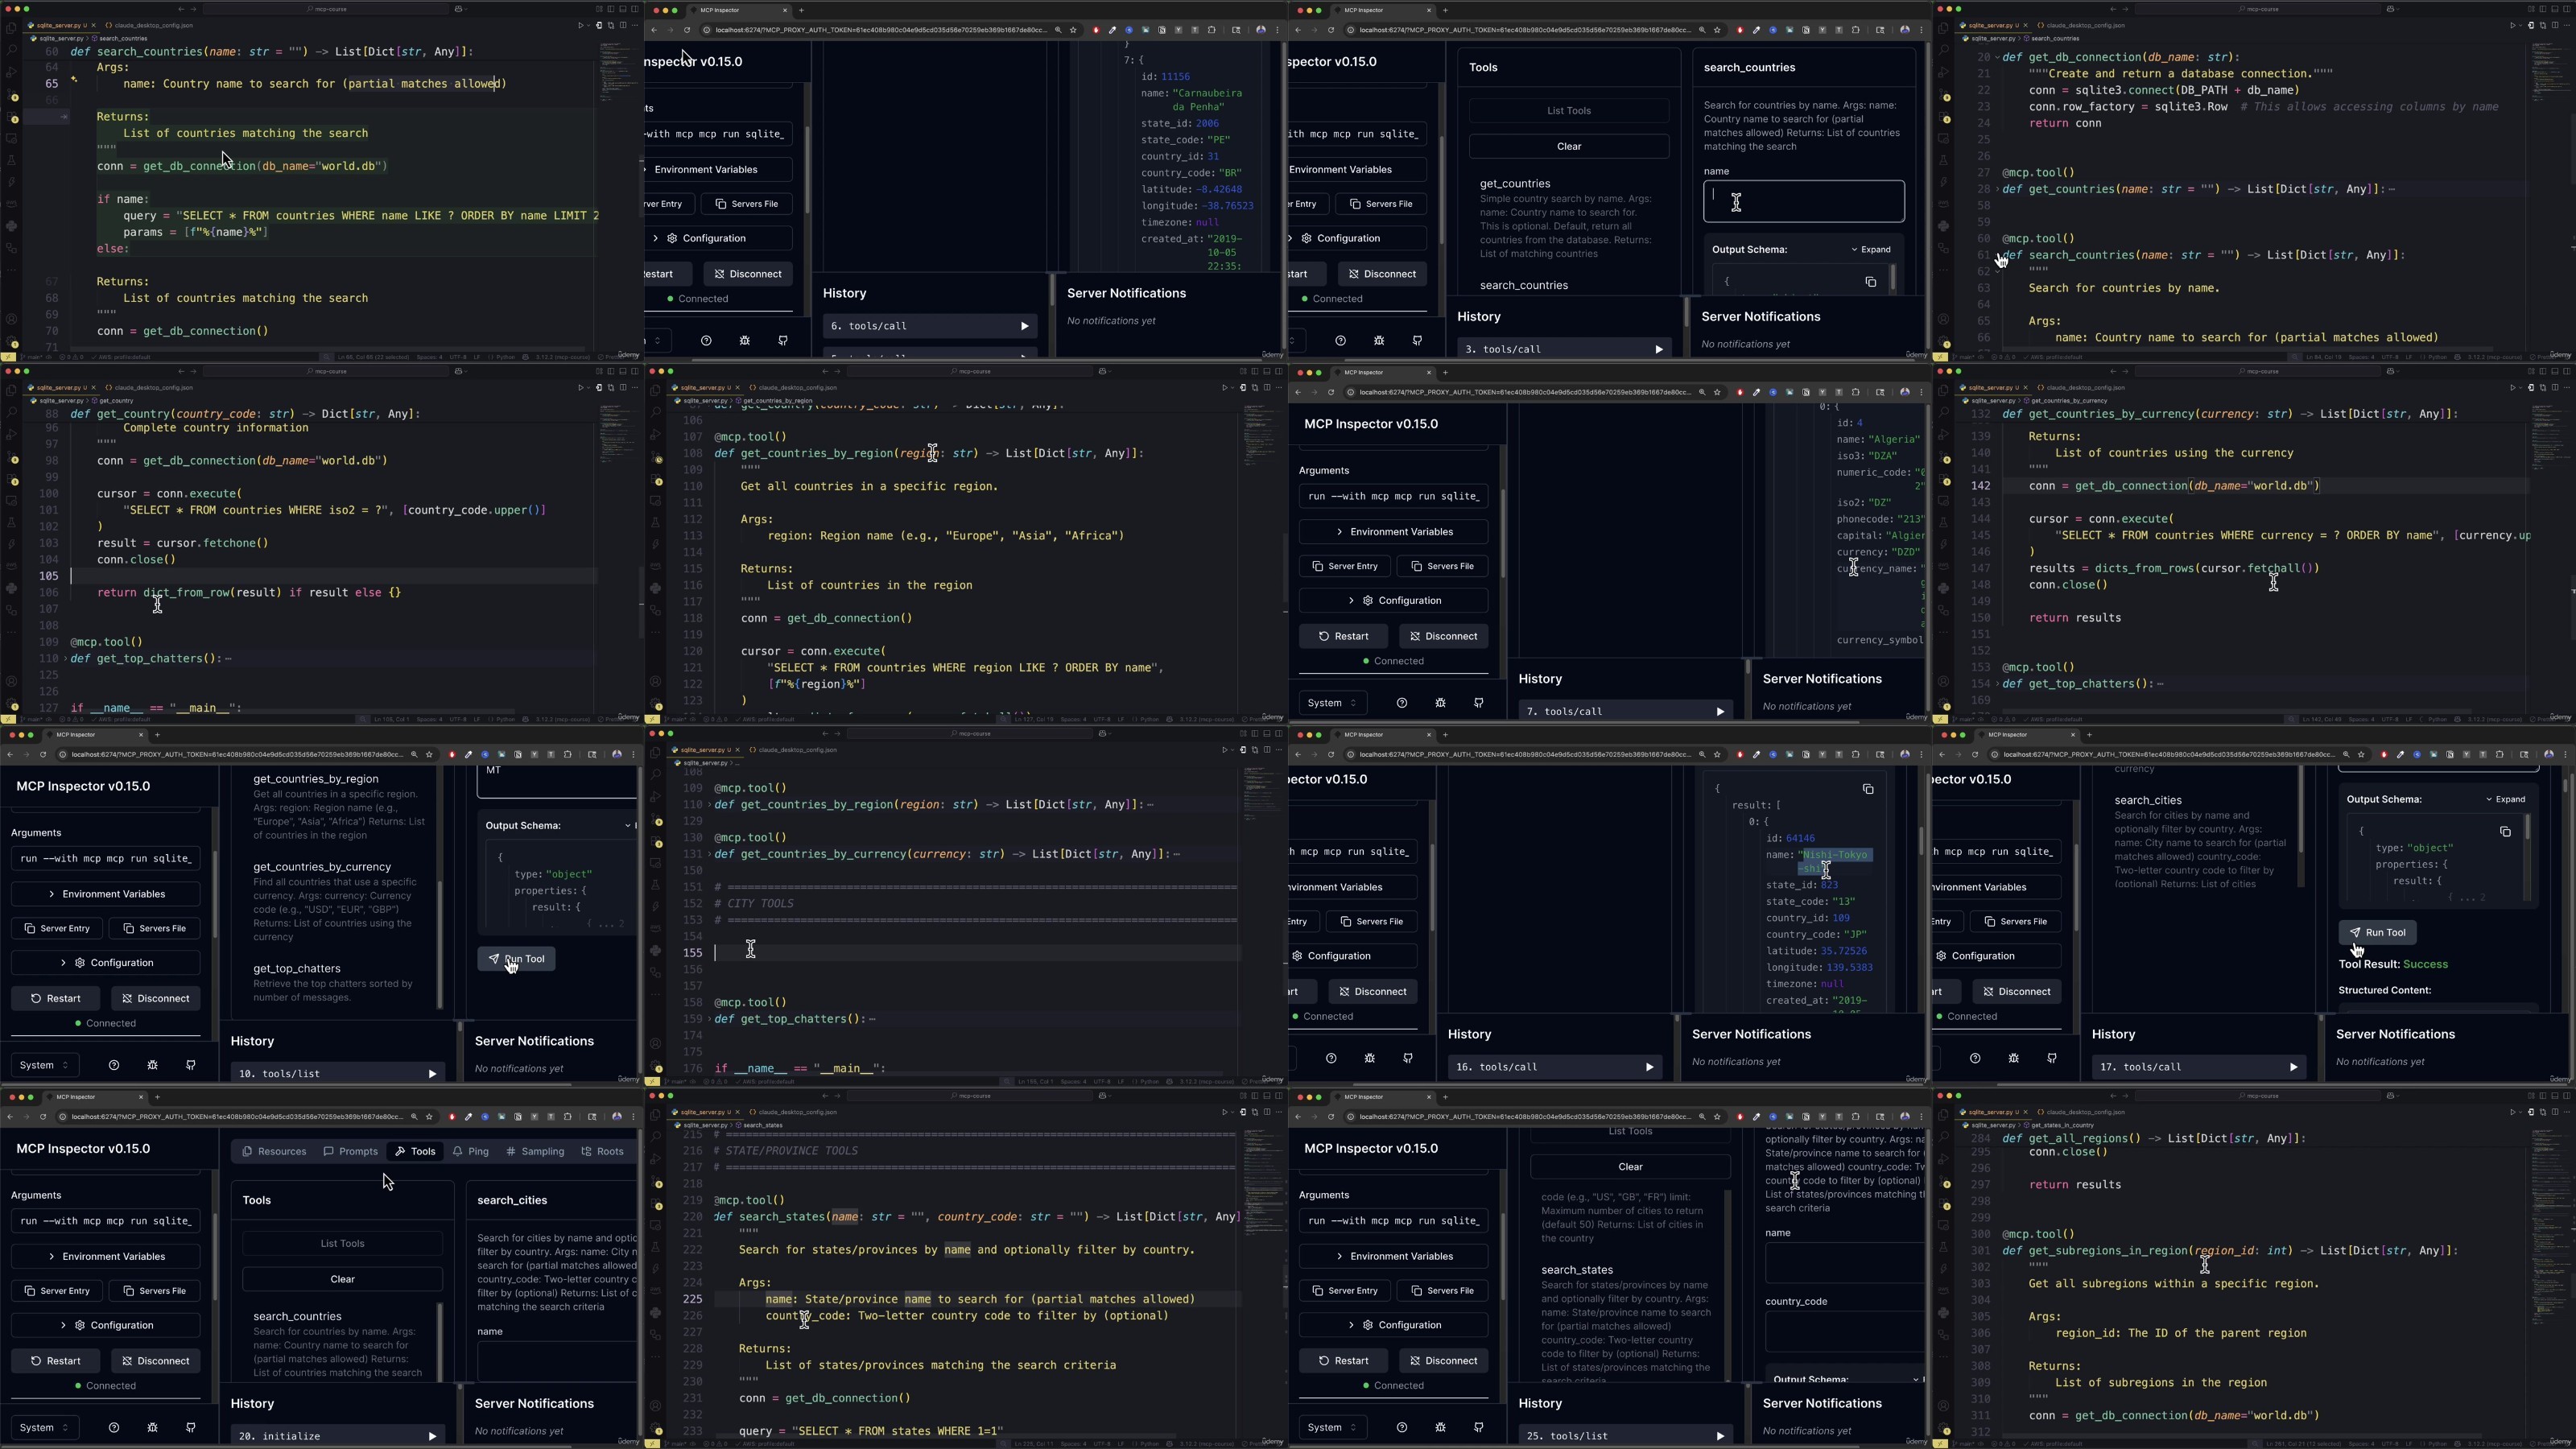Click bug icon in "7. tools/call" window
This screenshot has width=2576, height=1449.
coord(1440,703)
